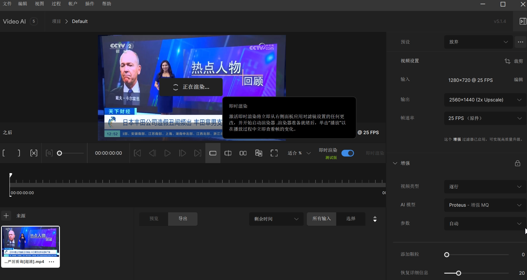This screenshot has height=280, width=527.
Task: Select the split view mode
Action: pos(228,153)
